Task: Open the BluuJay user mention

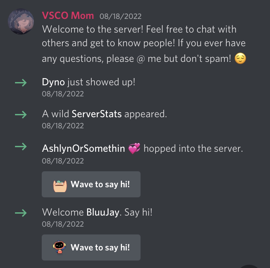Action: (x=103, y=212)
